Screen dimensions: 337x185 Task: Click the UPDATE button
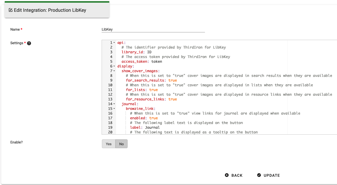pyautogui.click(x=271, y=175)
